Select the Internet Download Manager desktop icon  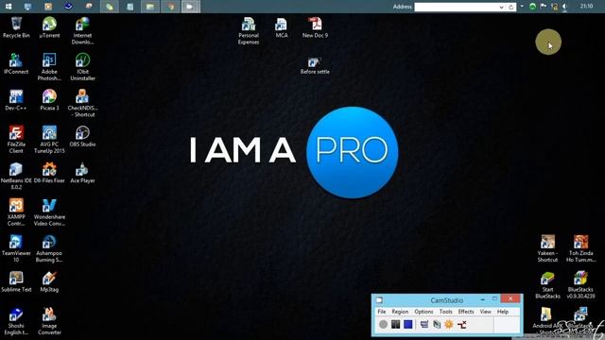click(x=82, y=31)
